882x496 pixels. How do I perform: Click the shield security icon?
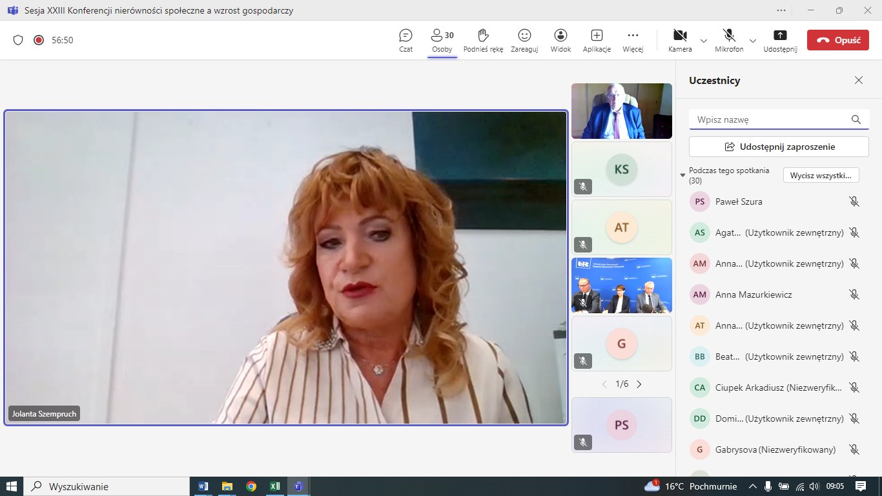18,40
